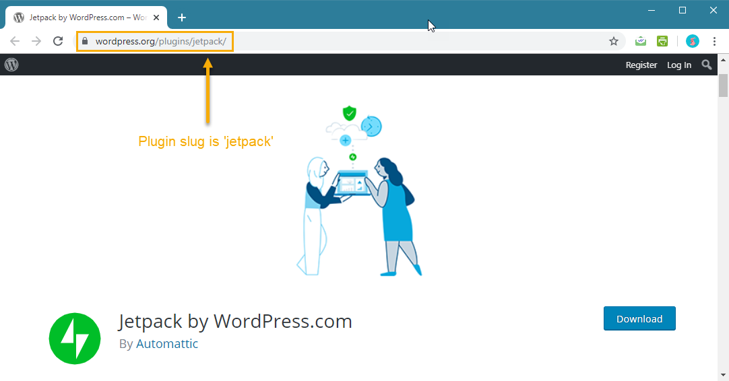Click the Log In link
This screenshot has width=729, height=381.
coord(679,65)
